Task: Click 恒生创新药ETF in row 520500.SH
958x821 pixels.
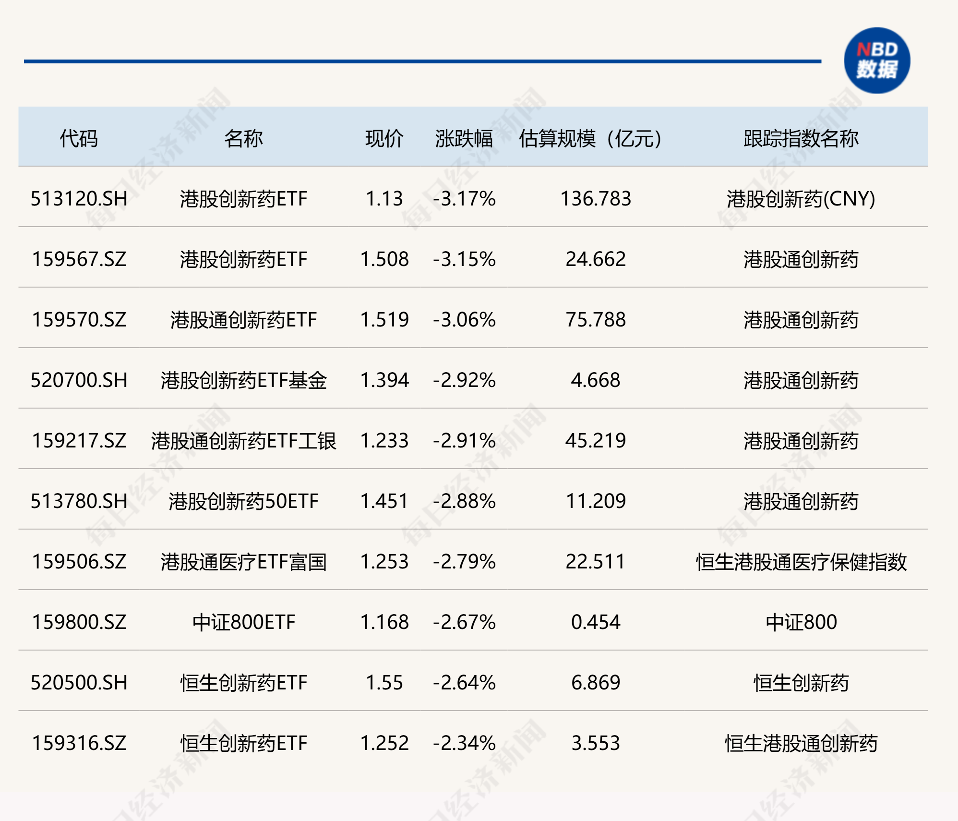Action: 244,682
